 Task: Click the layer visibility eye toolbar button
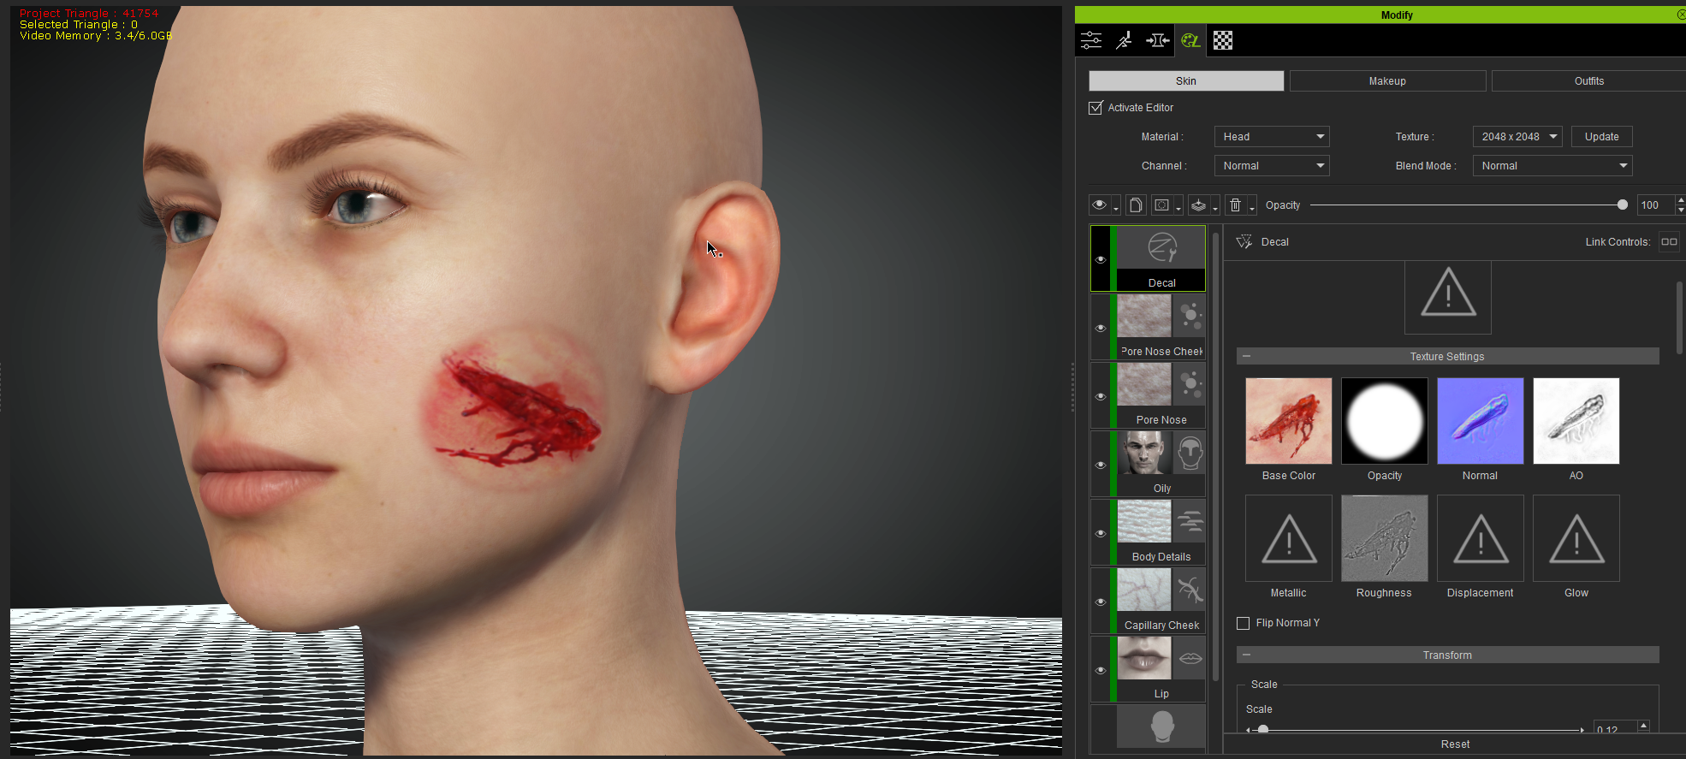coord(1100,205)
